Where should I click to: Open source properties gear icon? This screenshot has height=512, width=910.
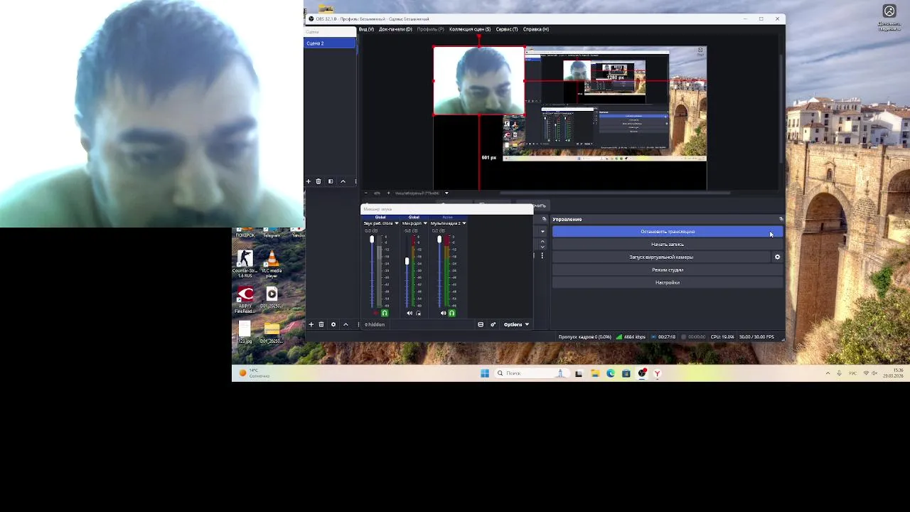pos(333,324)
